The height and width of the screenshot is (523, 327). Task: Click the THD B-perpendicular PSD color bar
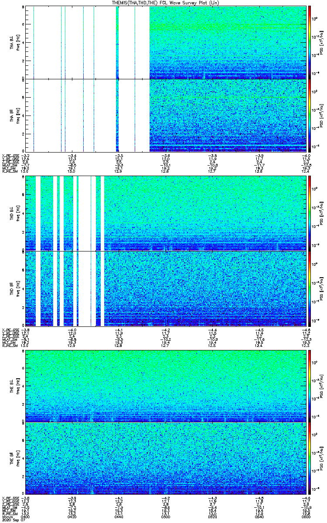310,214
